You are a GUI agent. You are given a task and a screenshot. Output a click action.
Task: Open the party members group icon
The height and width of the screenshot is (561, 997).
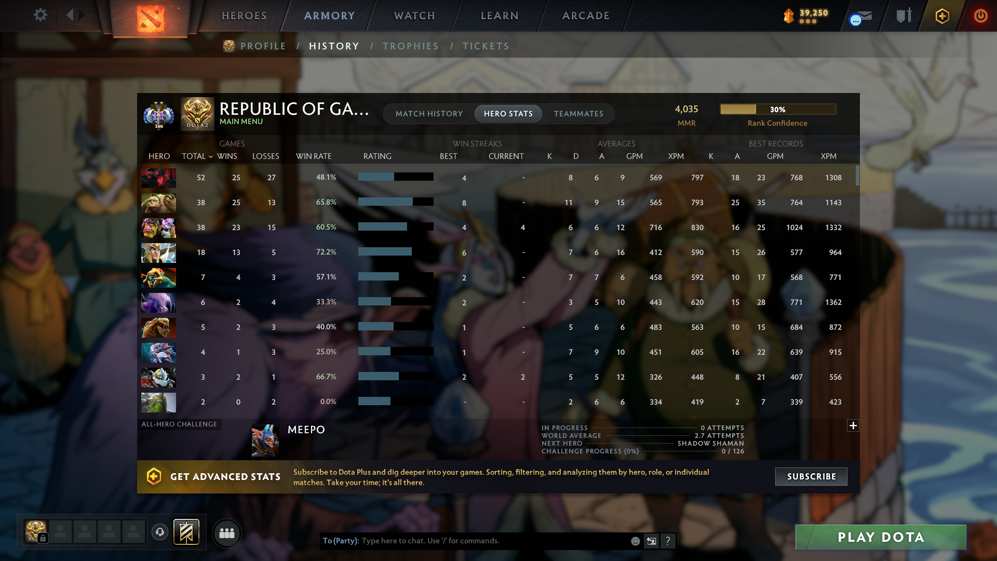[227, 533]
